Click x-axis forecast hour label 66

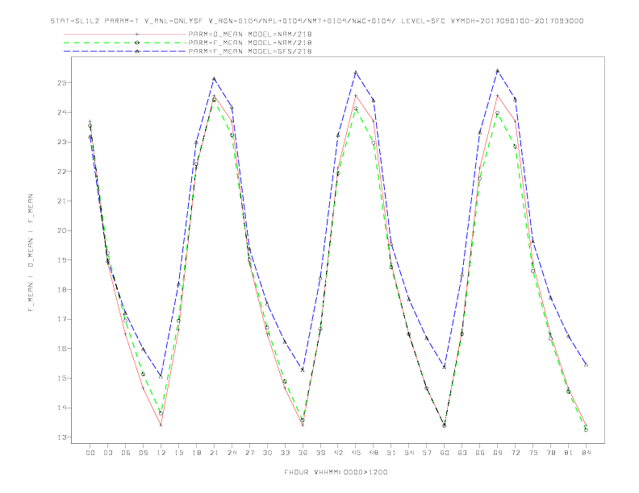click(x=480, y=453)
